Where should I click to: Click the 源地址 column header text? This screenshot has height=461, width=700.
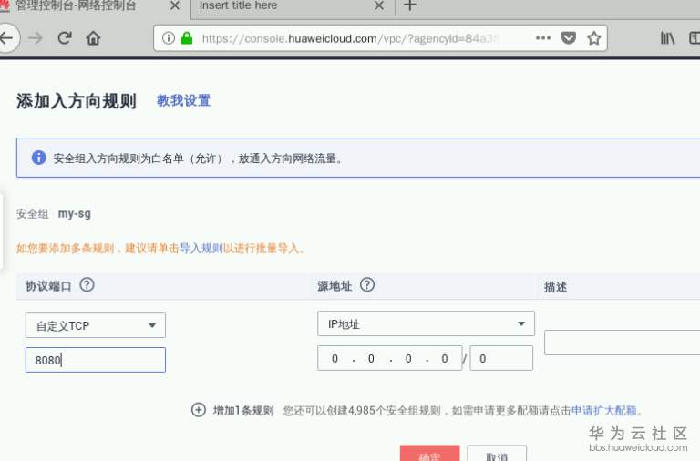click(x=335, y=285)
